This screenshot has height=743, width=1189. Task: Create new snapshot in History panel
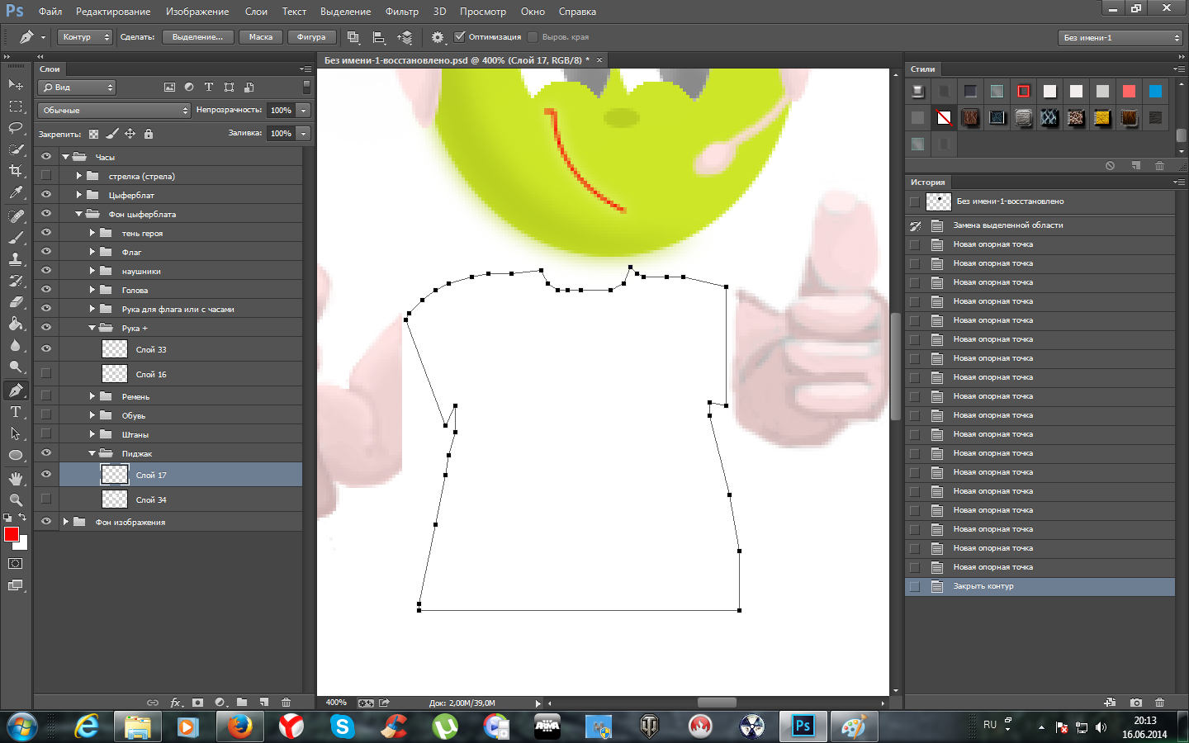coord(1136,703)
